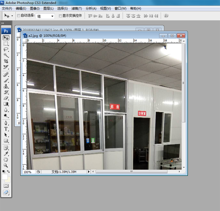Activate the Zoom tool in toolbox
Viewport: 220px width, 211px height.
(x=6, y=165)
